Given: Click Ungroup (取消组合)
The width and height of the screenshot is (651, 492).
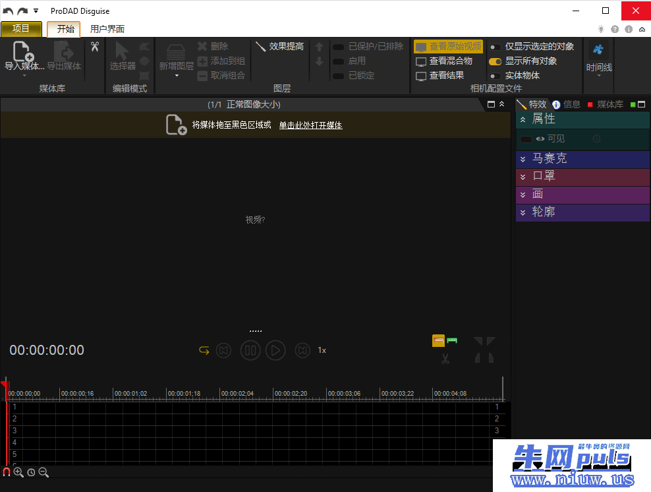Looking at the screenshot, I should point(221,76).
